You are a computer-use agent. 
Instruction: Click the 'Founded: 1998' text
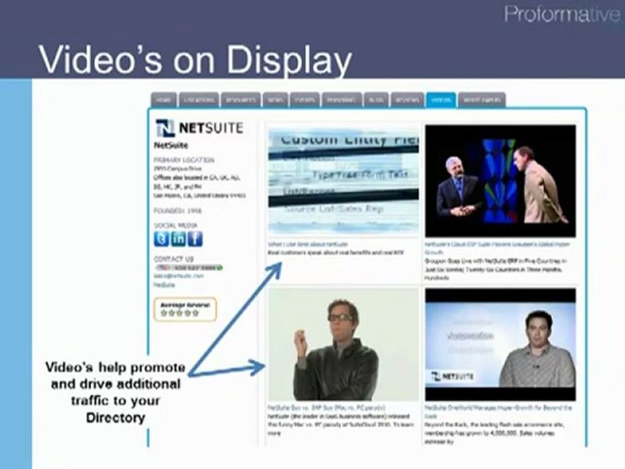pyautogui.click(x=178, y=210)
